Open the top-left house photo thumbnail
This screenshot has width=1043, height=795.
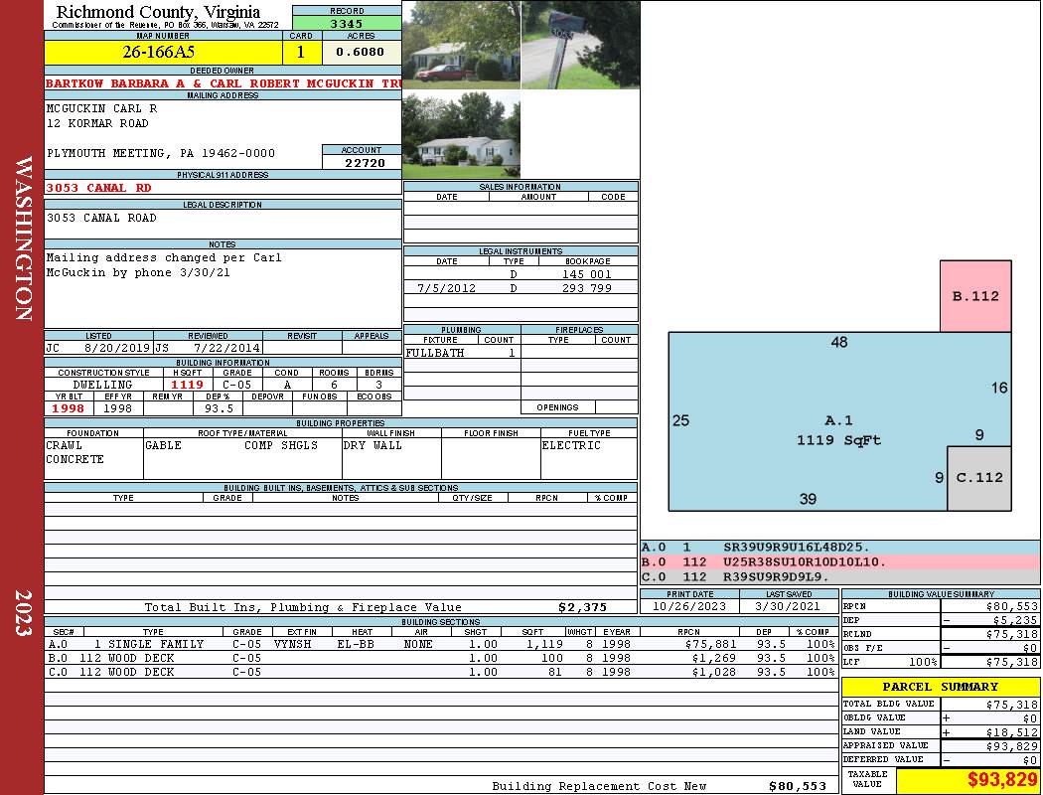[x=461, y=45]
